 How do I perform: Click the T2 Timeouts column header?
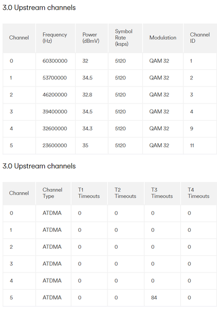pyautogui.click(x=125, y=193)
